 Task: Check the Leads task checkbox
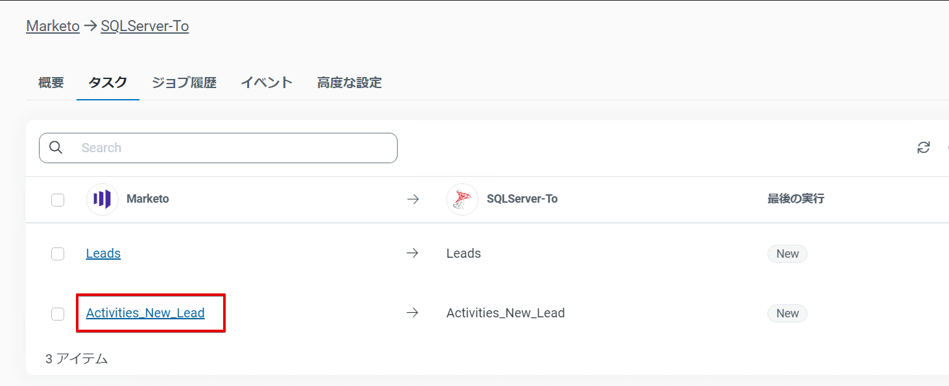58,254
